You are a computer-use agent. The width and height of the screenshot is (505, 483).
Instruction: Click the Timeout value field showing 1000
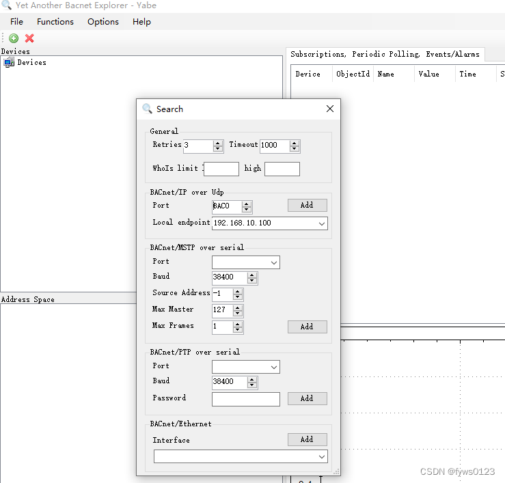click(x=275, y=146)
